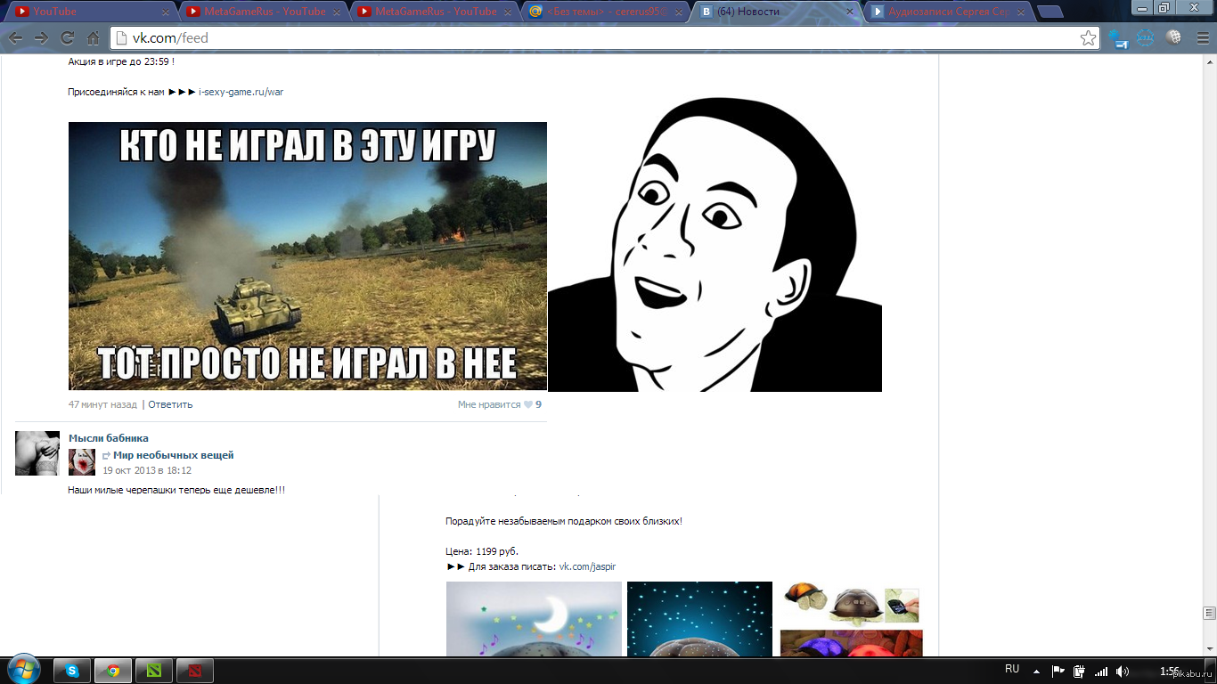Go forward with the browser Forward arrow
This screenshot has height=684, width=1217.
pyautogui.click(x=41, y=38)
